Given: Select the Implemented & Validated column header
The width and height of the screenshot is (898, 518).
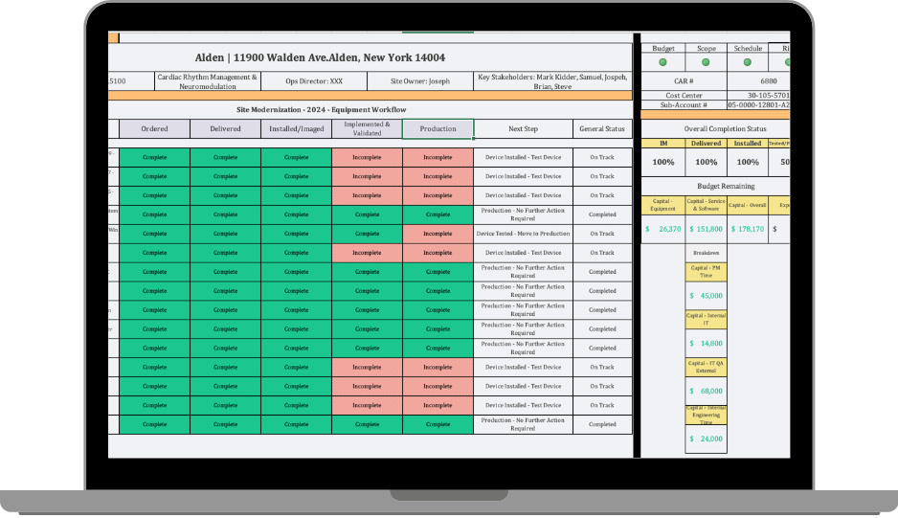Looking at the screenshot, I should tap(367, 129).
